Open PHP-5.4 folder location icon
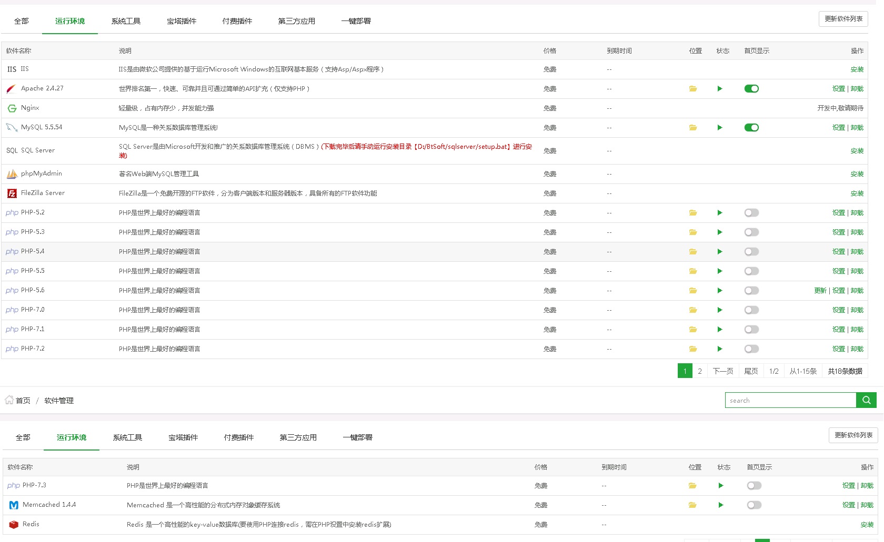 (693, 252)
